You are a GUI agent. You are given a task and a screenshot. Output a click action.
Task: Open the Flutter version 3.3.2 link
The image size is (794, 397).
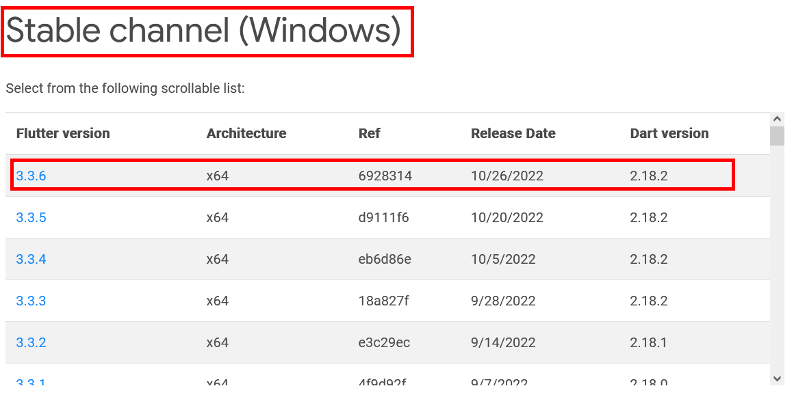[31, 342]
